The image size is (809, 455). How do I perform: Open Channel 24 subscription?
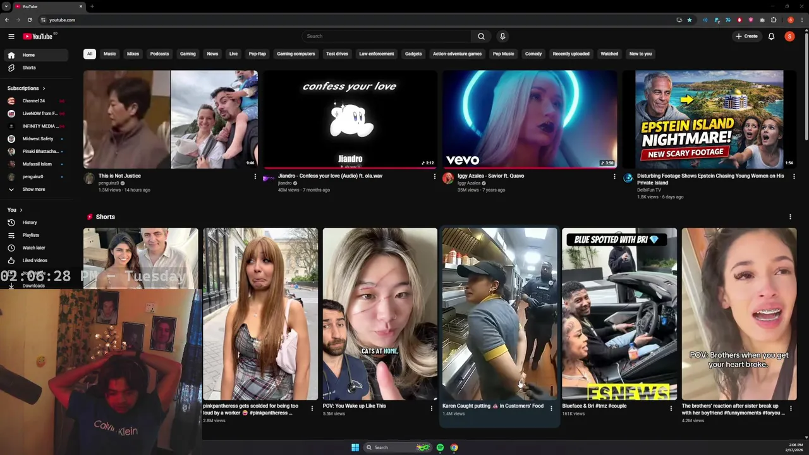click(35, 100)
